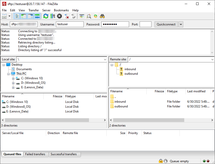
Task: Click the This PC tree item
Action: point(21,74)
